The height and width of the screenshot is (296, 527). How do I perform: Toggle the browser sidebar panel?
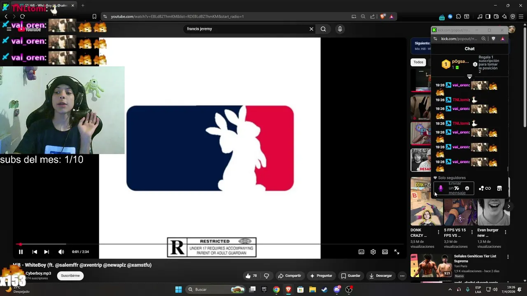488,16
